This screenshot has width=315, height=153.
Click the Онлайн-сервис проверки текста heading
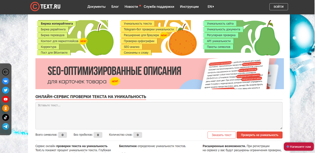click(91, 97)
